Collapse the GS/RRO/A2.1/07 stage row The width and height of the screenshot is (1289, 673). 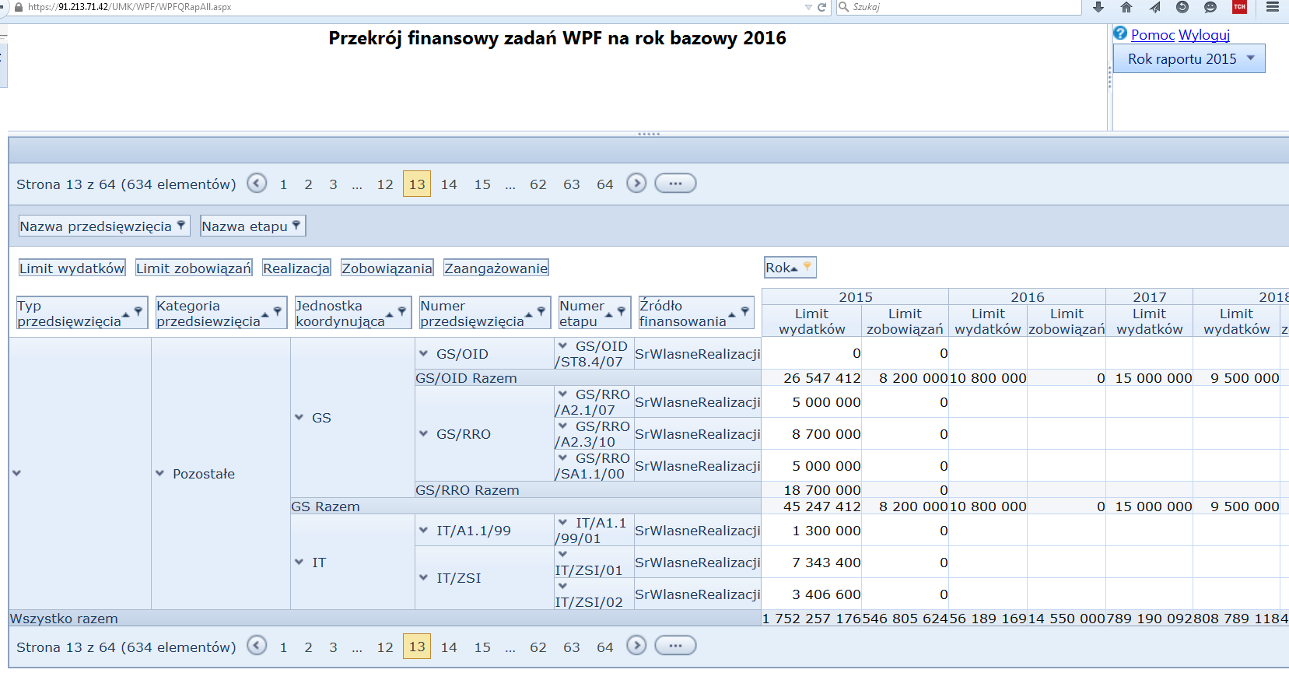click(562, 394)
